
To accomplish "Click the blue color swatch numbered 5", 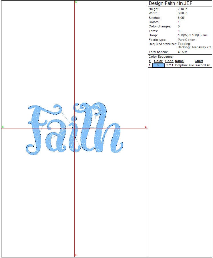I will 158,65.
